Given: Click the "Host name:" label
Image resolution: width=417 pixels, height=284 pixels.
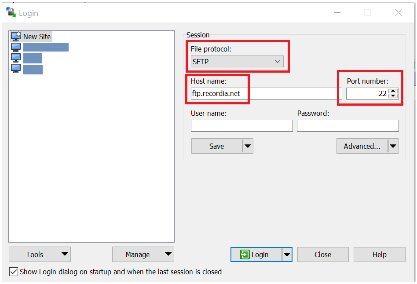Looking at the screenshot, I should tap(209, 81).
